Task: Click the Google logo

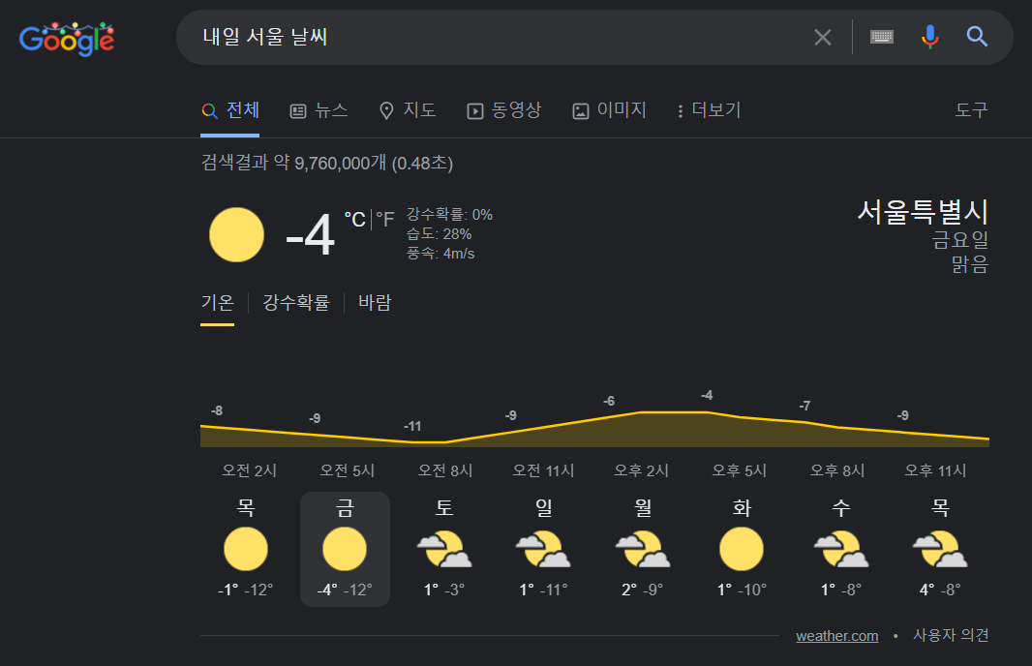Action: [67, 38]
